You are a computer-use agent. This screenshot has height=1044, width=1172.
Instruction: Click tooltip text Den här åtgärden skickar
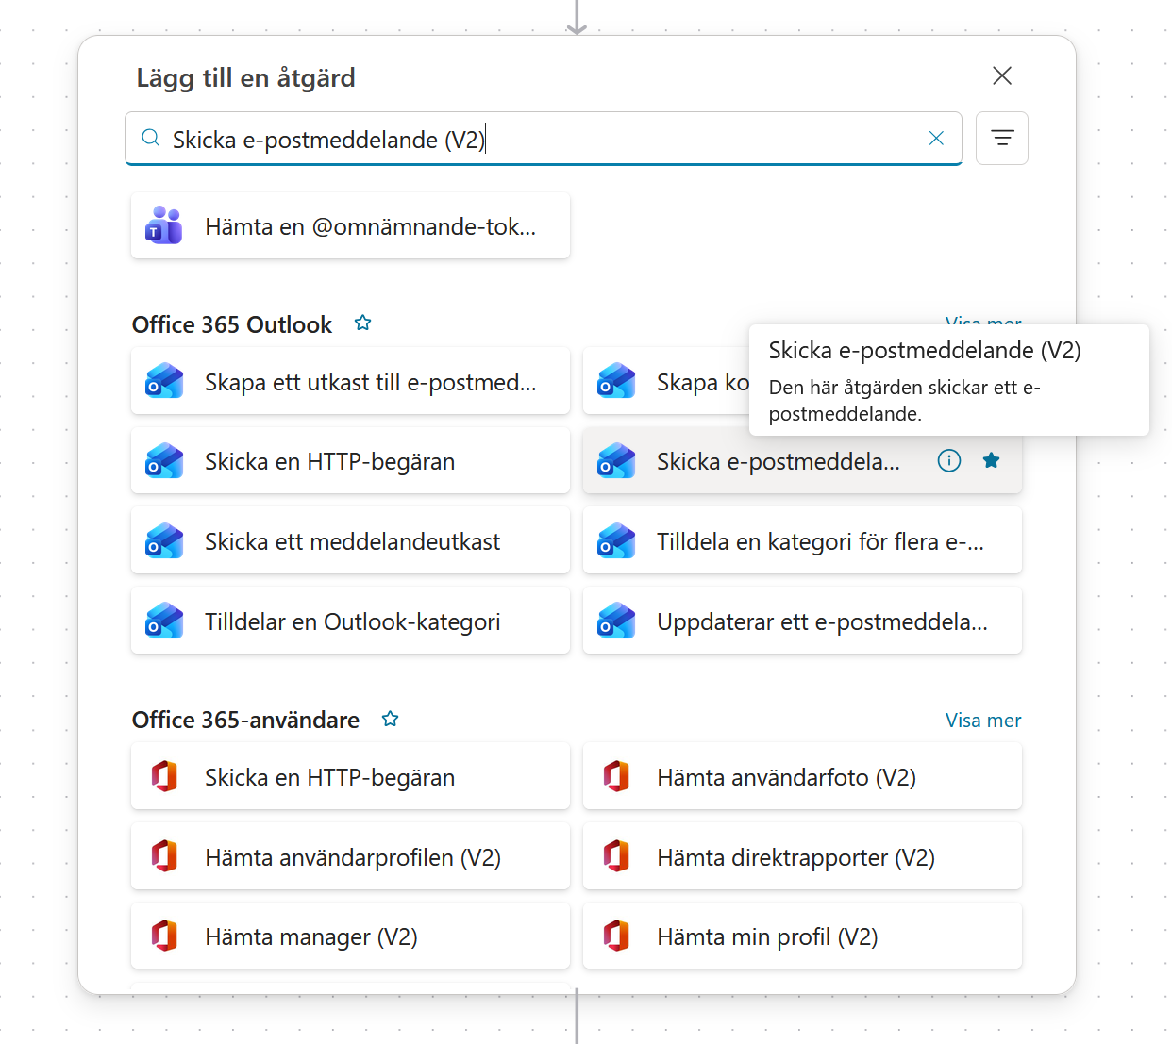(904, 401)
